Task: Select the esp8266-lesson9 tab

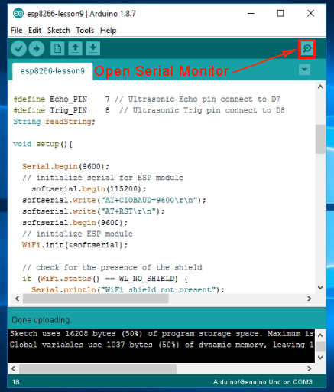Action: point(53,71)
